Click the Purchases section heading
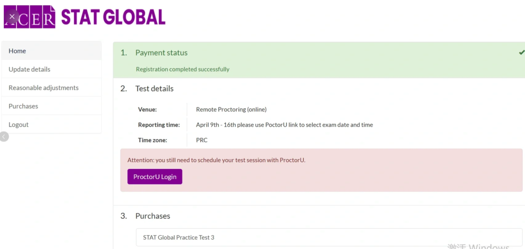Viewport: 525px width, 249px height. 153,216
